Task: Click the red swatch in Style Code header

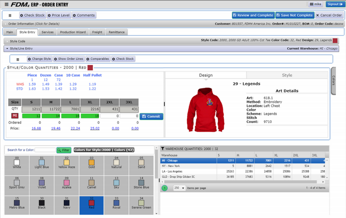Action: point(335,41)
